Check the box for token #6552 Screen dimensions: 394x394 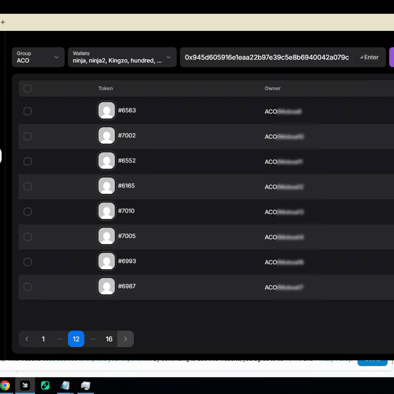pos(28,161)
